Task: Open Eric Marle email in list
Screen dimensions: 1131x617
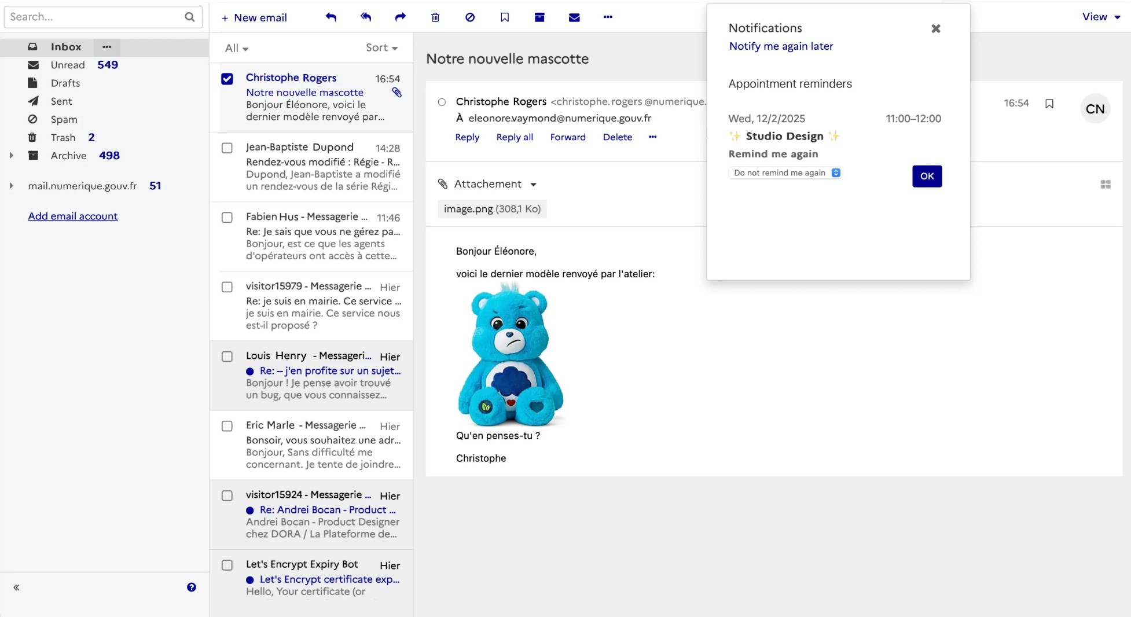Action: pos(311,445)
